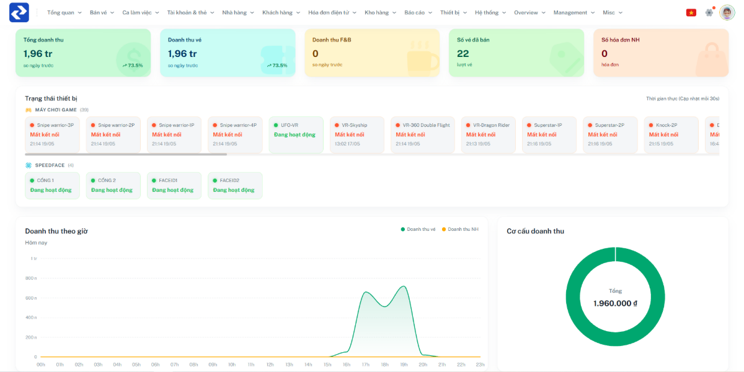Open the Overview menu
The width and height of the screenshot is (744, 372).
[x=530, y=12]
